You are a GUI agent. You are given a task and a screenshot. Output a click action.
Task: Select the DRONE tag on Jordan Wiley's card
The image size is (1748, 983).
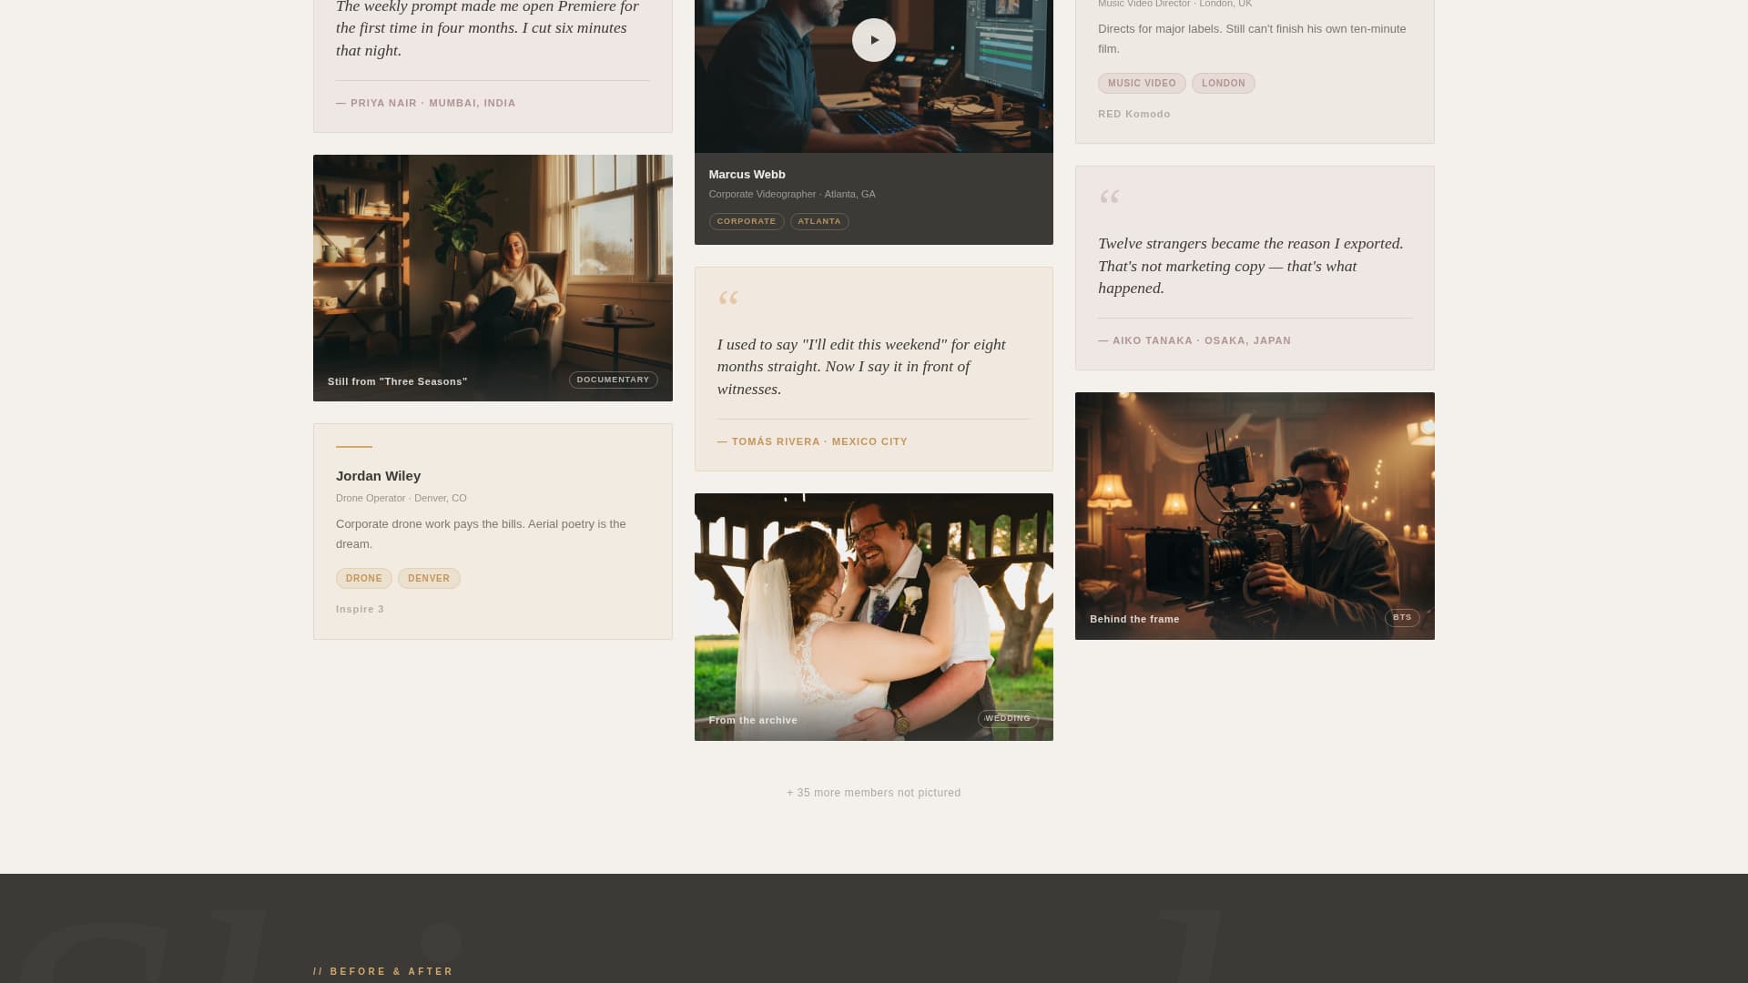(x=363, y=578)
